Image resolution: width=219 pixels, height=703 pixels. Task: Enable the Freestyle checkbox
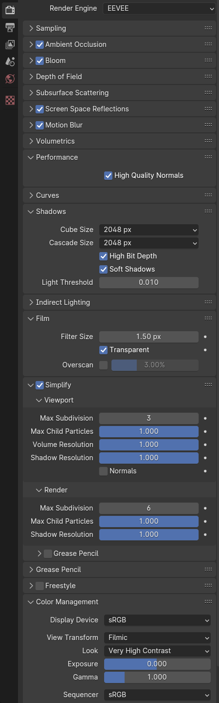pyautogui.click(x=40, y=586)
